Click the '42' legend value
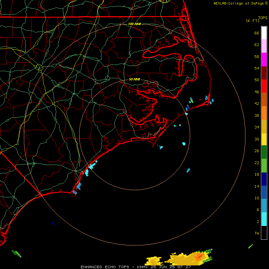Viewport: 269px width, 269px height. click(x=257, y=104)
